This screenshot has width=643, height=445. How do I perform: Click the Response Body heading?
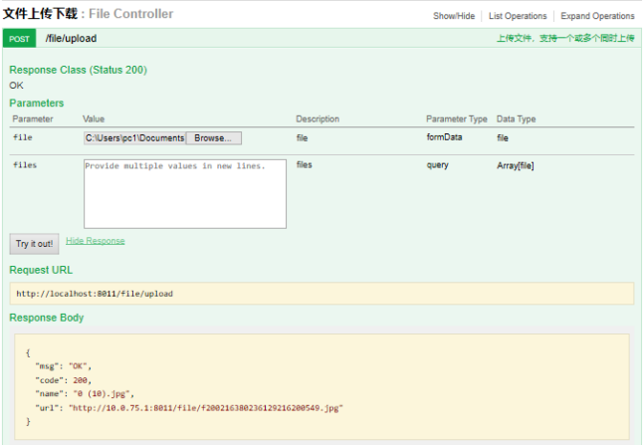pyautogui.click(x=47, y=318)
